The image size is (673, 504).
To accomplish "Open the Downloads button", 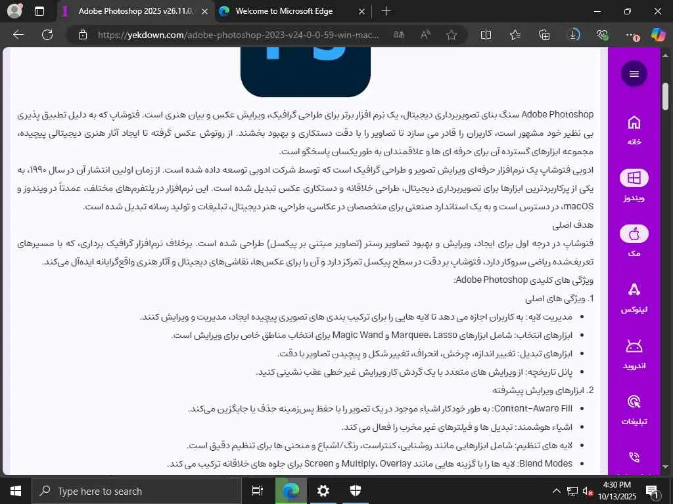I will [x=573, y=35].
